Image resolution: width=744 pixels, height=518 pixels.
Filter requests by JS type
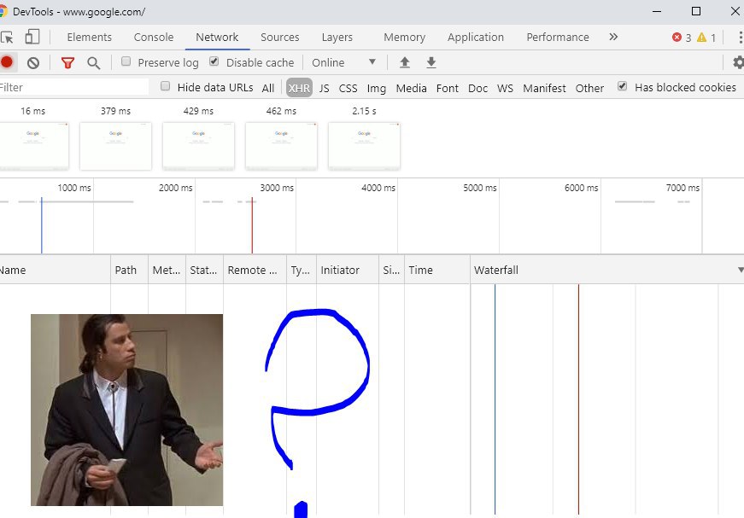tap(324, 88)
